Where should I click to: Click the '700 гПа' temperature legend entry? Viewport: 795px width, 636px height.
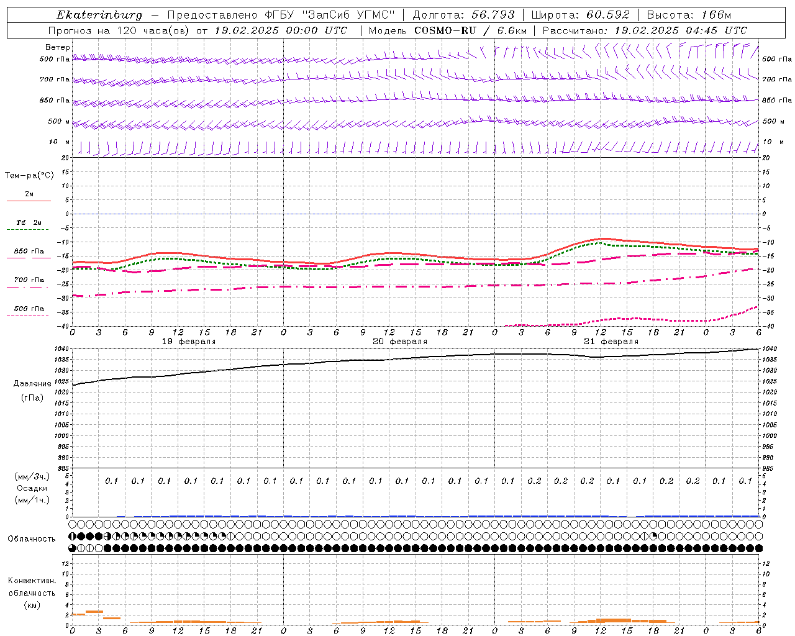(29, 280)
